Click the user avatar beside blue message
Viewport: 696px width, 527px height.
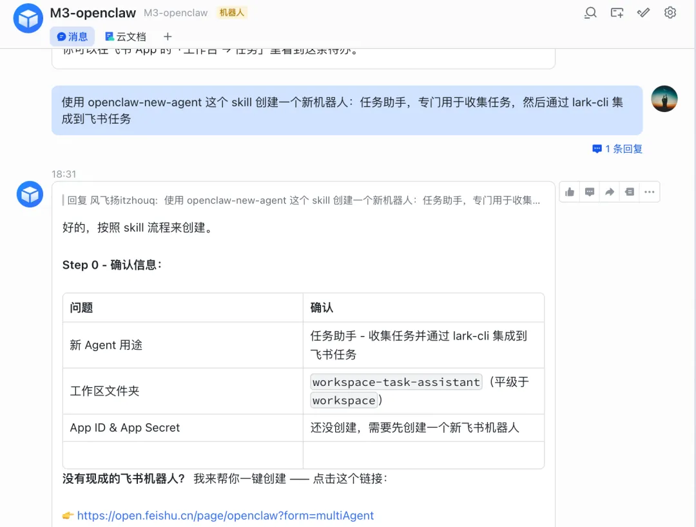(x=664, y=99)
